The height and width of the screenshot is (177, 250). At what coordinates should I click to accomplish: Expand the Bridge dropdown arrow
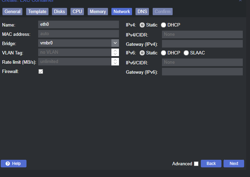pyautogui.click(x=115, y=43)
